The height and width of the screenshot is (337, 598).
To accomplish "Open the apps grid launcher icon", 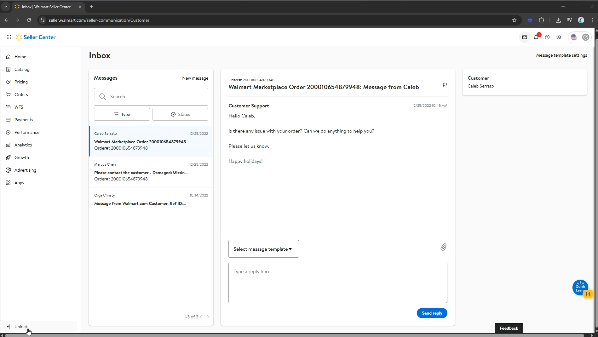I will click(9, 37).
